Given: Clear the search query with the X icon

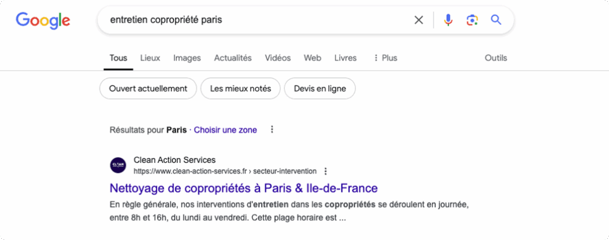Looking at the screenshot, I should (x=419, y=20).
